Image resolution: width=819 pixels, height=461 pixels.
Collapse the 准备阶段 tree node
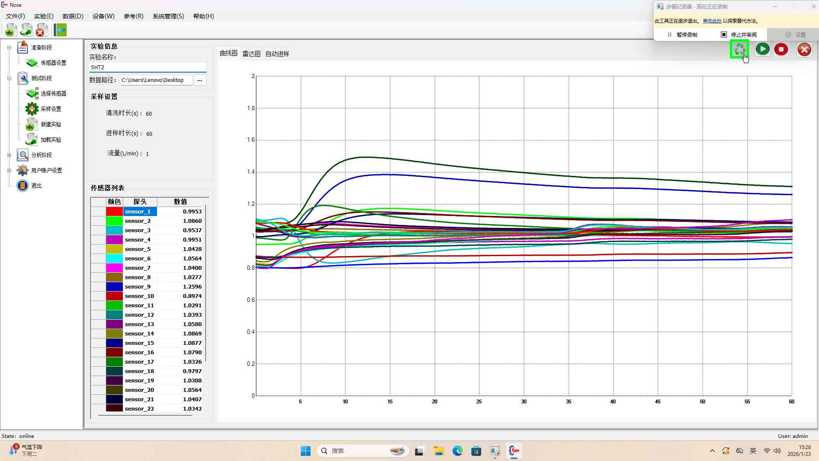9,47
